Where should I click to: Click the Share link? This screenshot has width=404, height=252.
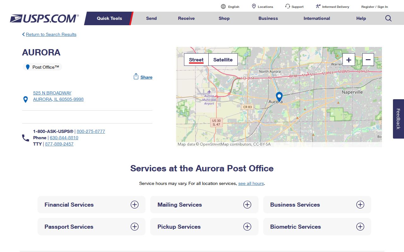click(x=146, y=77)
